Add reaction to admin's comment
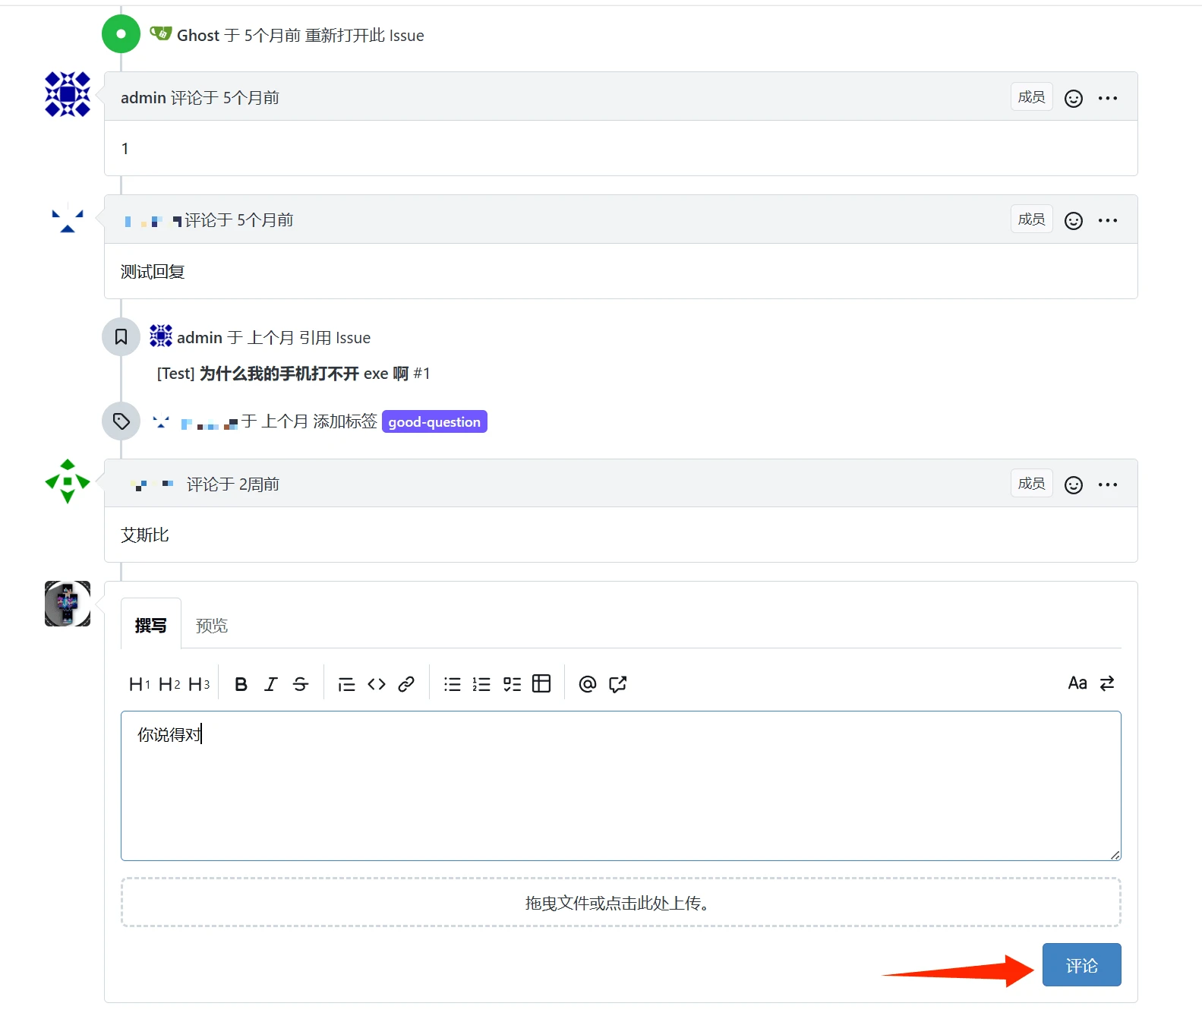 (1073, 99)
